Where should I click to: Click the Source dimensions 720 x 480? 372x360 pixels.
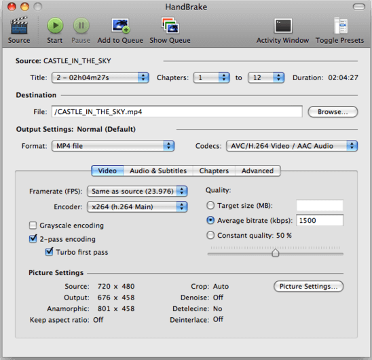point(116,287)
